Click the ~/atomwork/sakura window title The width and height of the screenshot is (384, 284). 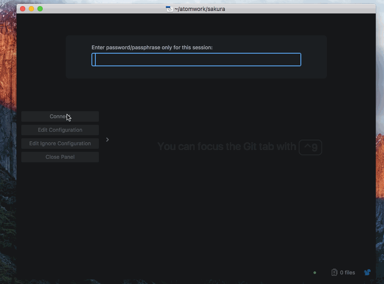pos(200,9)
